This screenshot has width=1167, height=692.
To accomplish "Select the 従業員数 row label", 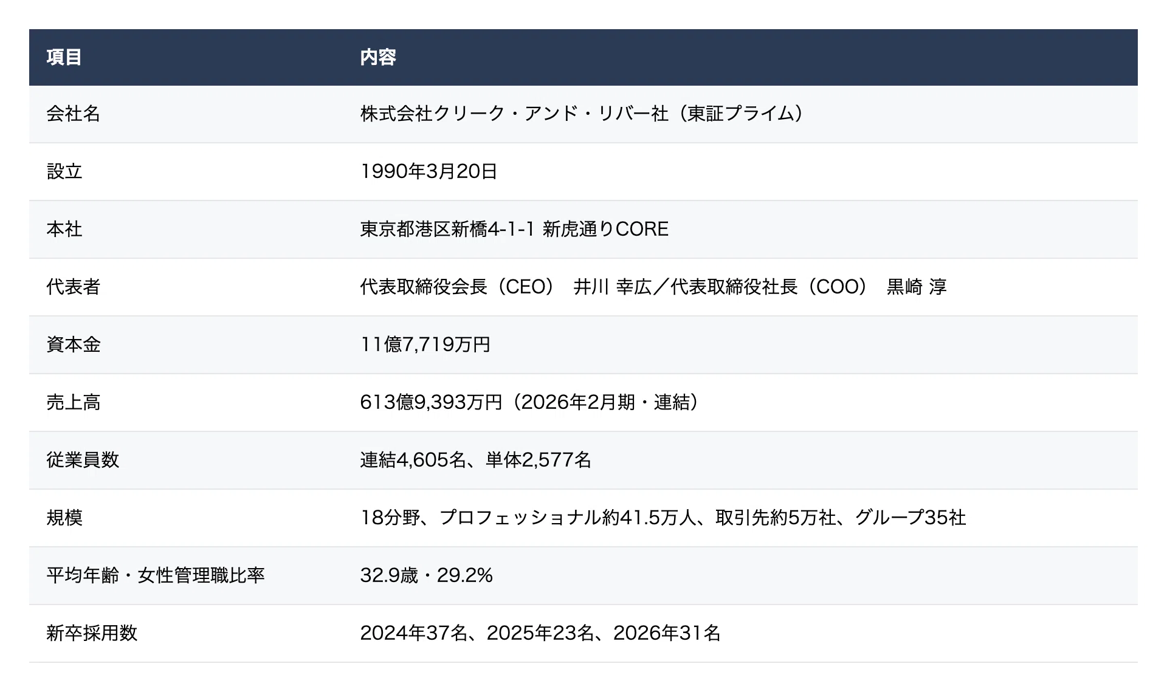I will coord(83,460).
